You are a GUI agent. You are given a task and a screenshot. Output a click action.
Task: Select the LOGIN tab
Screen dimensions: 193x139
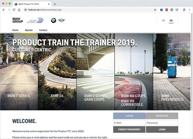click(x=129, y=116)
